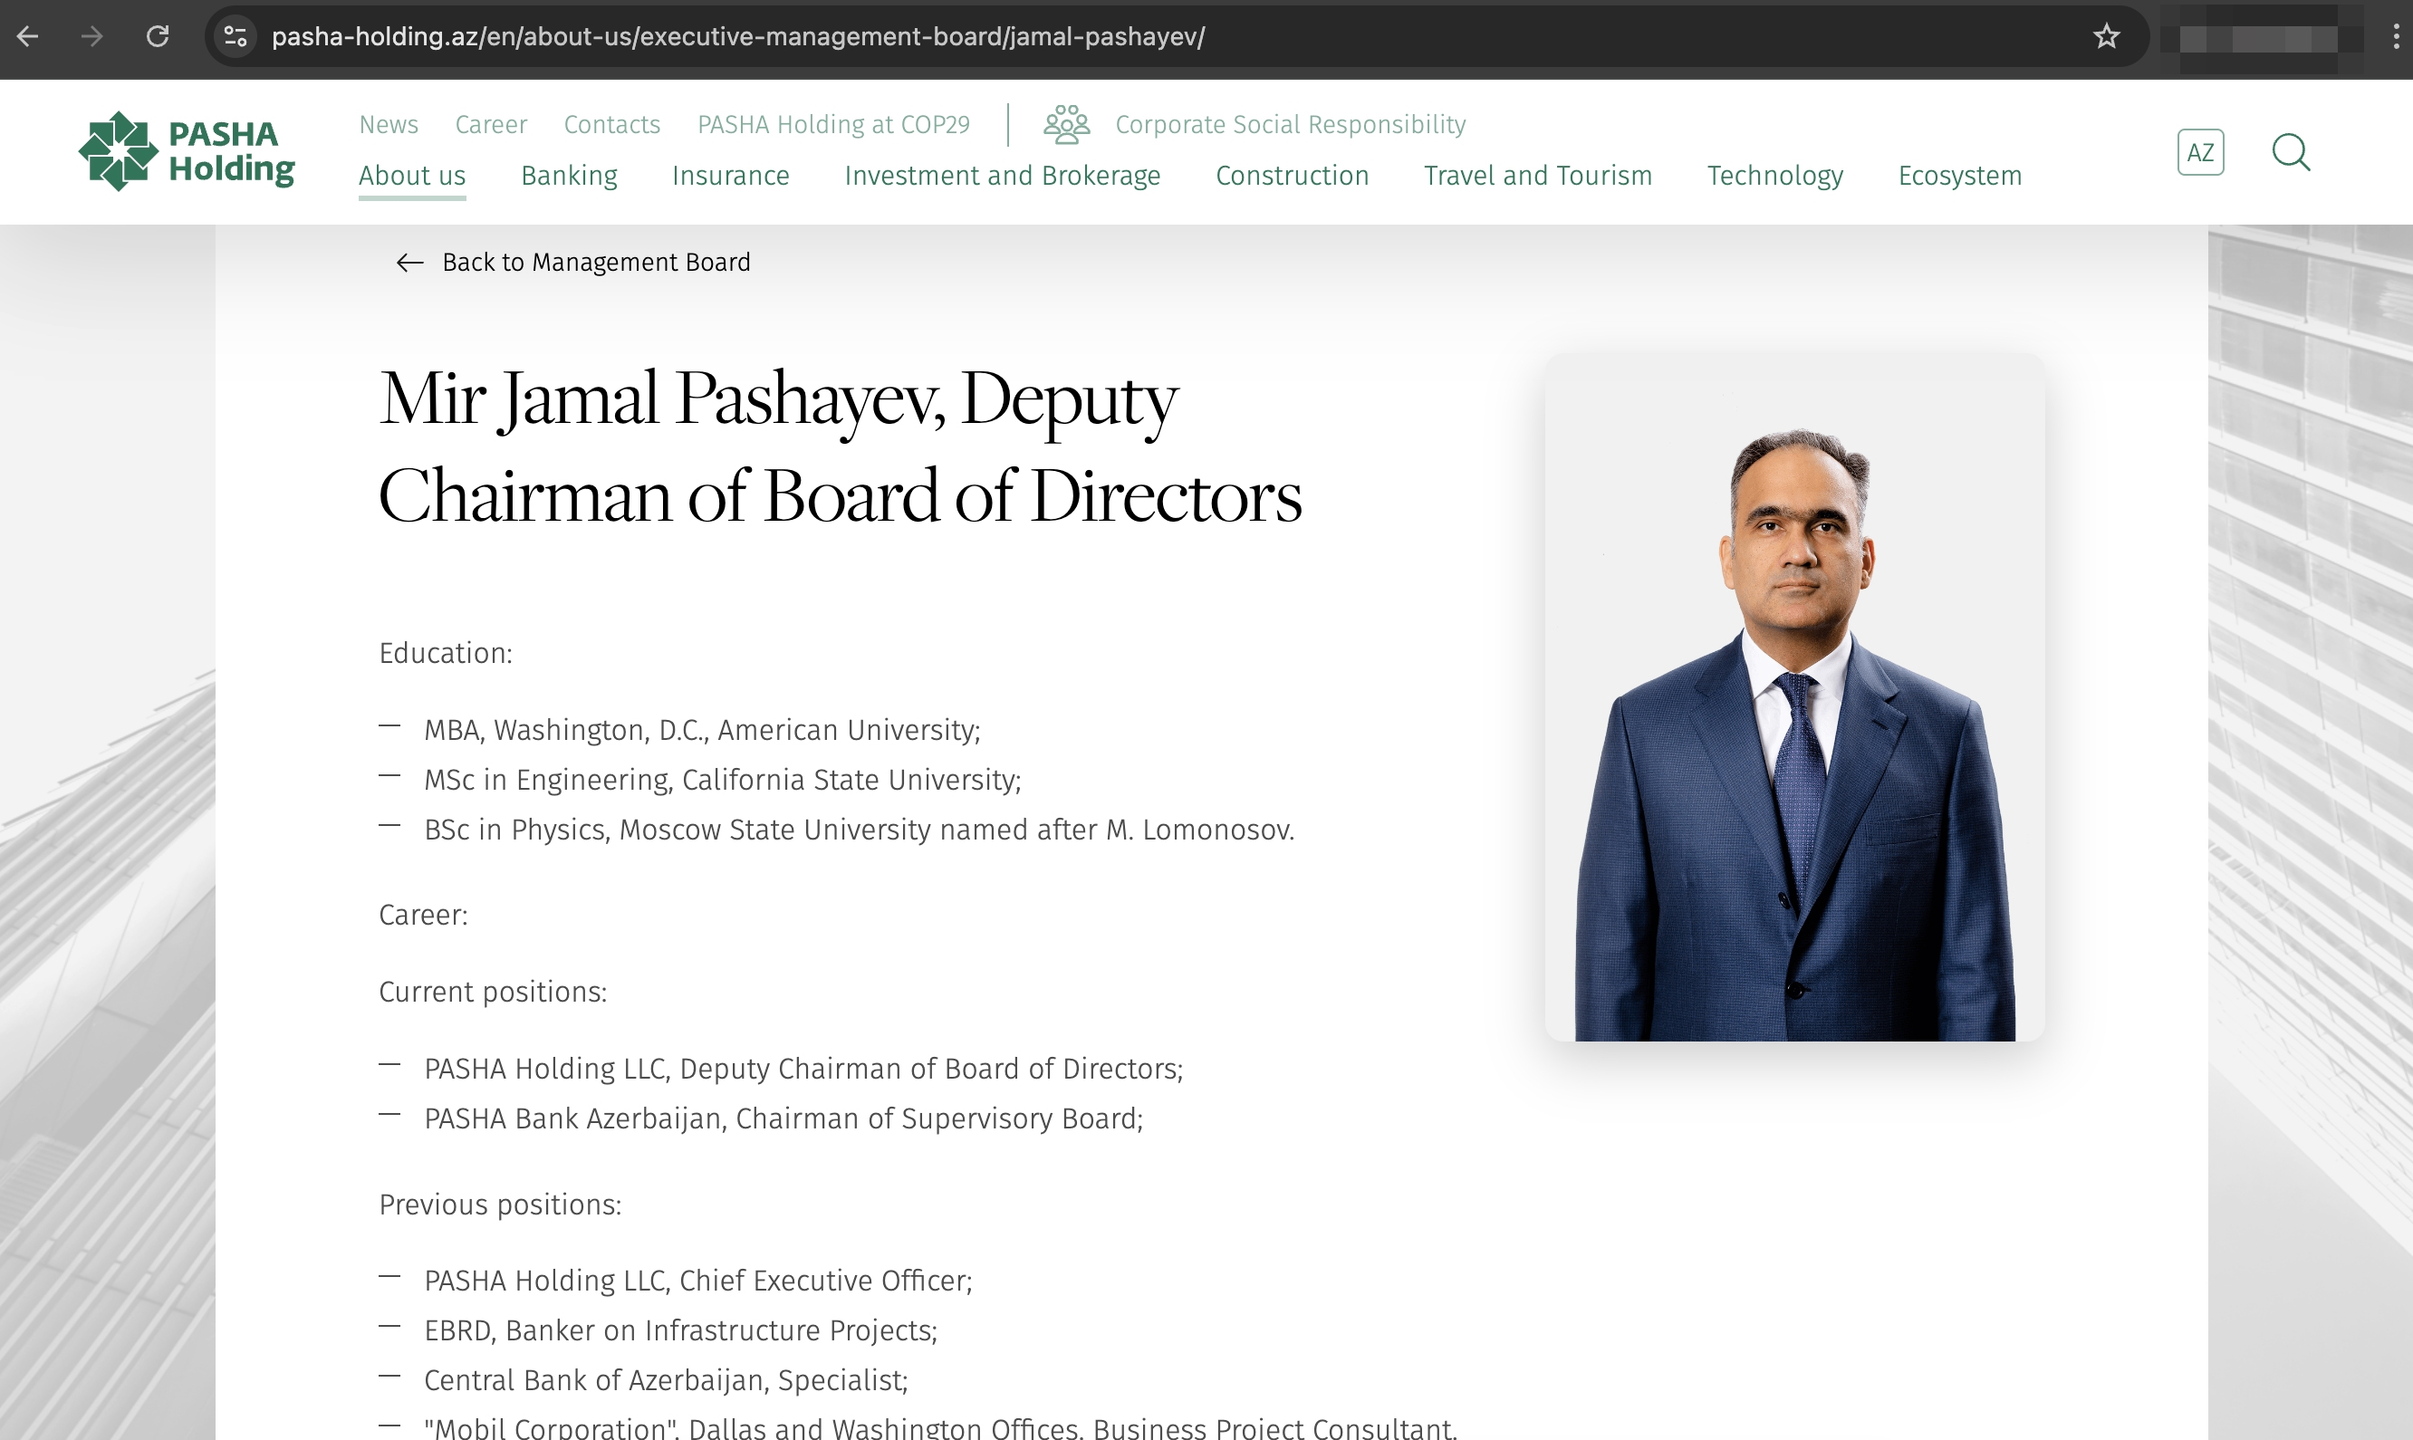2413x1440 pixels.
Task: Navigate to the Contacts page
Action: coord(610,124)
